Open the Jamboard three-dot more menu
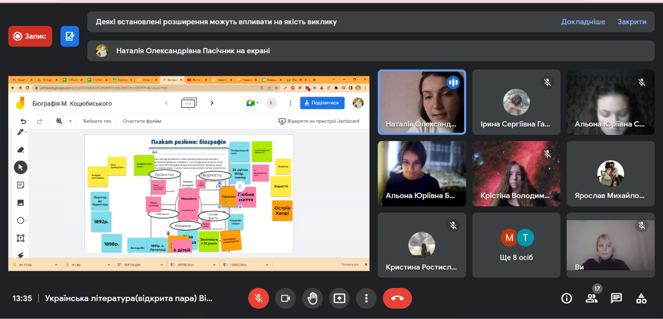This screenshot has width=663, height=319. [x=290, y=103]
